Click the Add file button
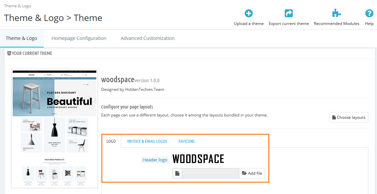Image resolution: width=377 pixels, height=194 pixels. 252,173
